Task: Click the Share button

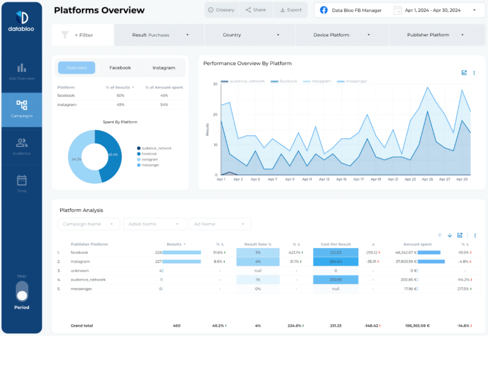Action: coord(256,10)
